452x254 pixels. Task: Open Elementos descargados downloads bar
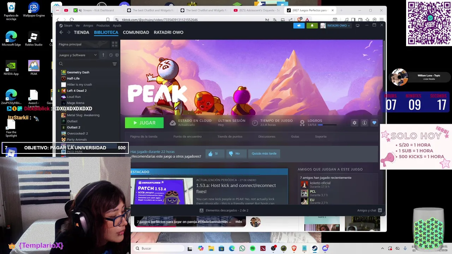(224, 211)
